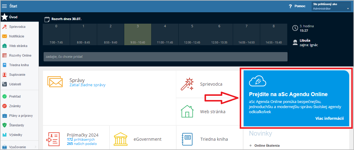
Task: Open Výsledky bar chart icon
Action: [4, 135]
